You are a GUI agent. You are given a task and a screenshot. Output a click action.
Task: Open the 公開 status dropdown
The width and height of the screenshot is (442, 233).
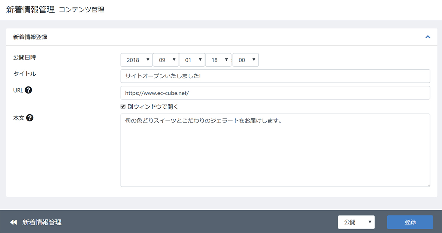(x=356, y=222)
